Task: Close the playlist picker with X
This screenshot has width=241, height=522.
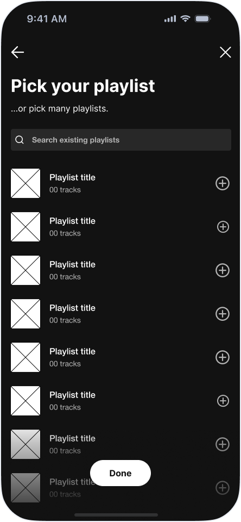Action: coord(225,52)
